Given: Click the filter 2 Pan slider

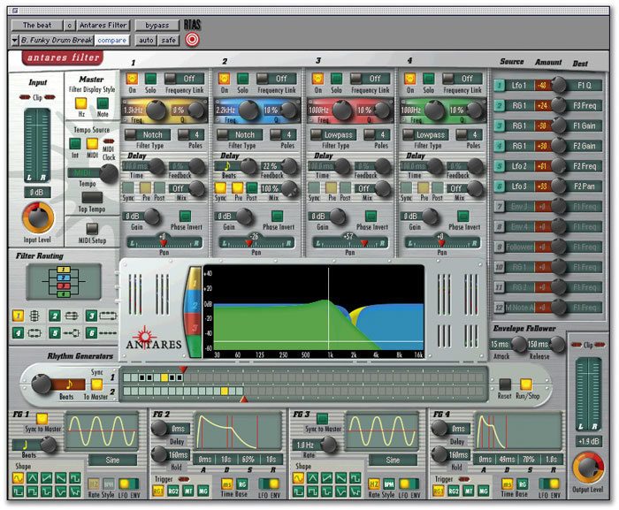Looking at the screenshot, I should point(256,243).
